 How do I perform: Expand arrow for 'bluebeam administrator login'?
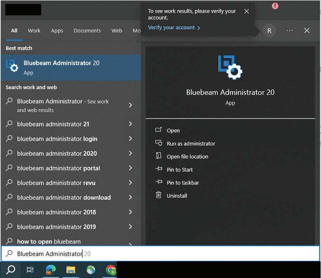(x=130, y=139)
